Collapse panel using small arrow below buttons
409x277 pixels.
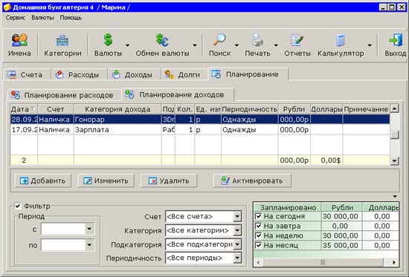[395, 196]
